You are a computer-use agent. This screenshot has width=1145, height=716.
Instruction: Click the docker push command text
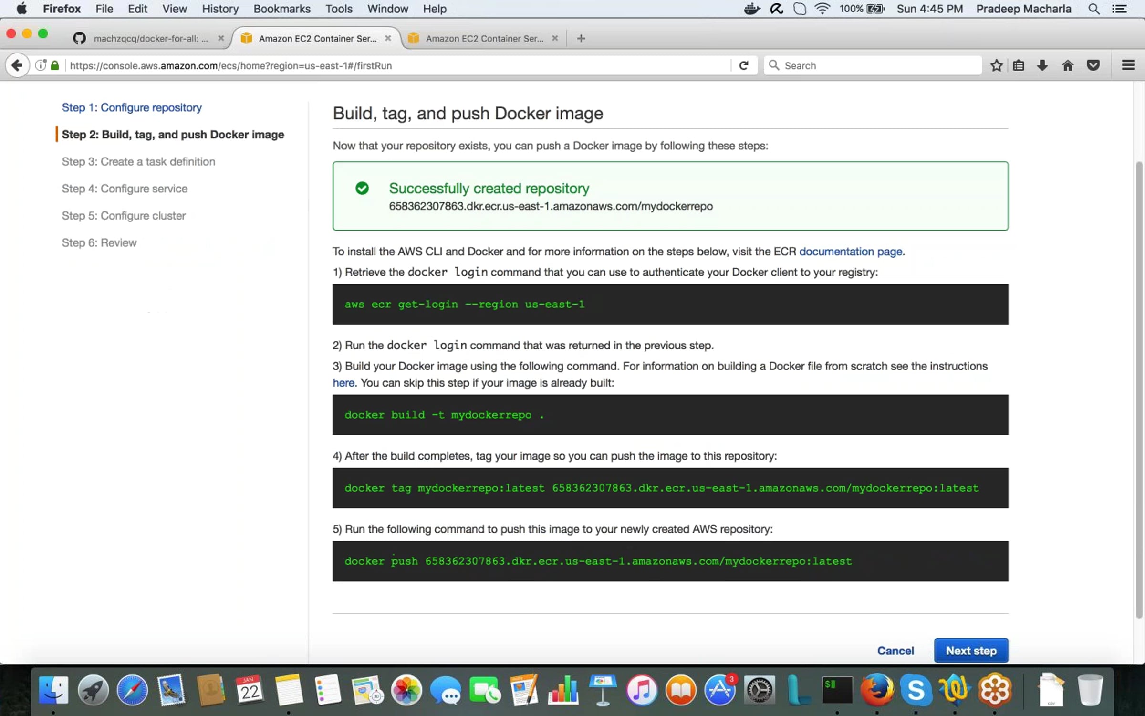tap(598, 561)
